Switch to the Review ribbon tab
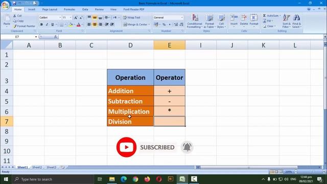 coord(99,9)
